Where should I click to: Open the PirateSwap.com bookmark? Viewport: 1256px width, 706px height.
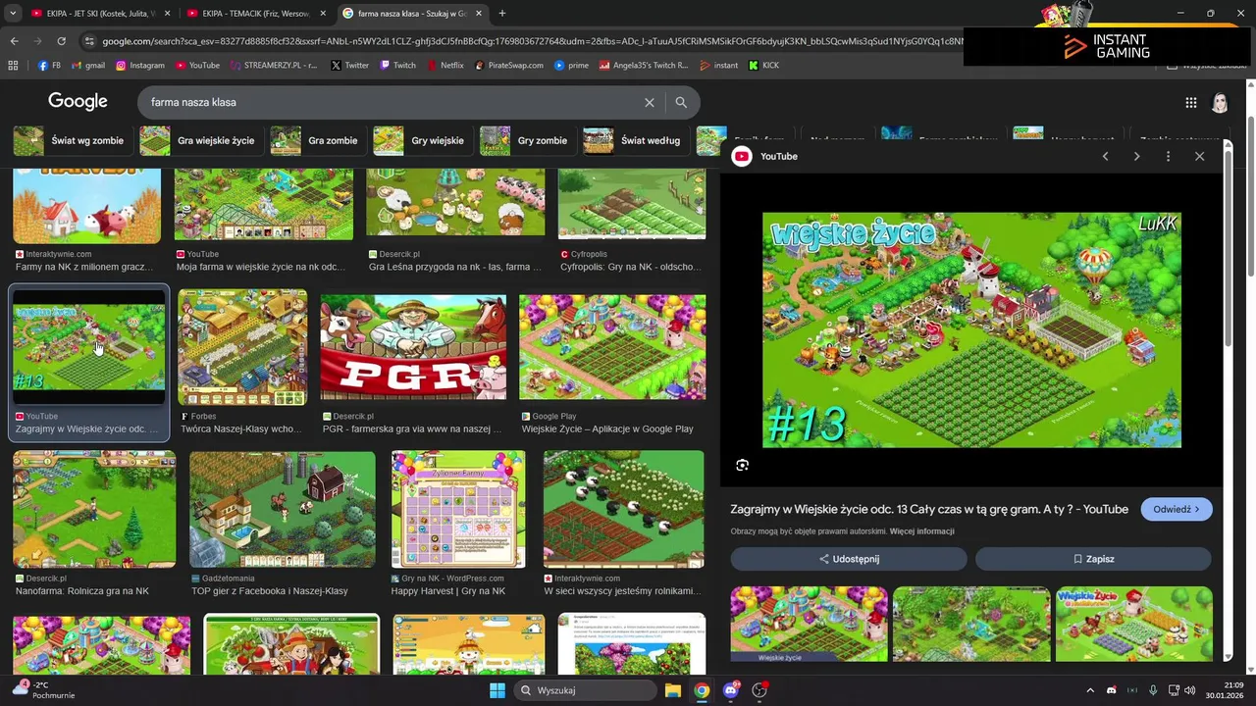(x=508, y=66)
